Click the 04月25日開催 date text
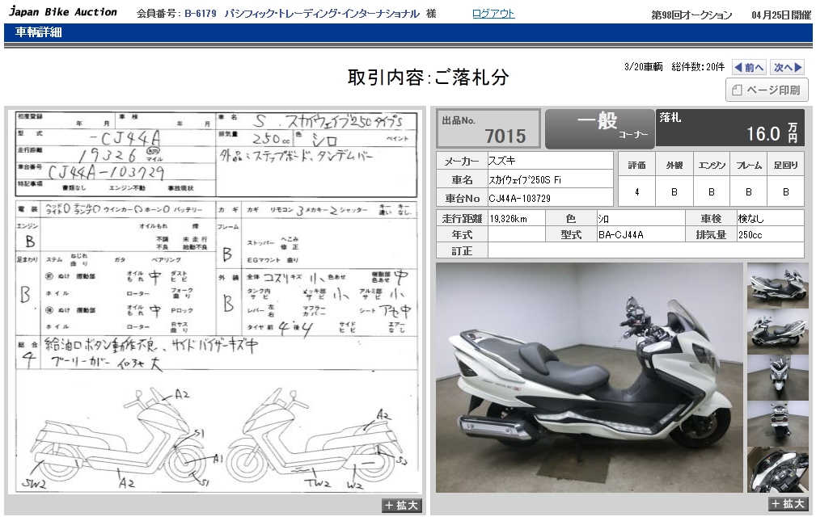The width and height of the screenshot is (816, 521). 781,15
